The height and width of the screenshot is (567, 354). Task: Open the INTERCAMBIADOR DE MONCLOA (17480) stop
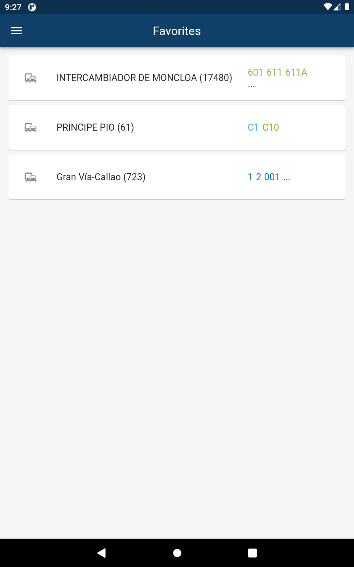click(x=144, y=78)
